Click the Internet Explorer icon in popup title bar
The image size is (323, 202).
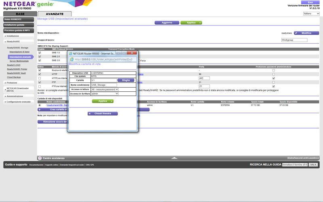pos(70,54)
